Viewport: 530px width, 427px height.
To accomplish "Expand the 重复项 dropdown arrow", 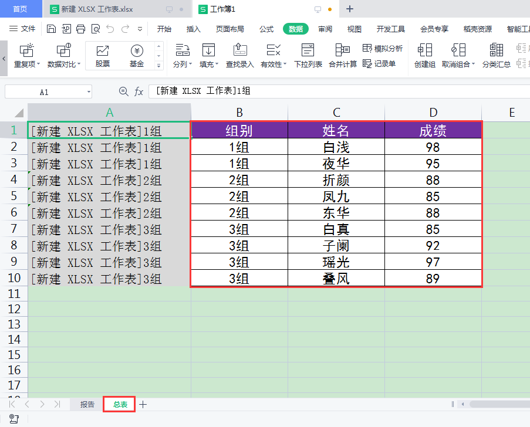I will coord(38,64).
